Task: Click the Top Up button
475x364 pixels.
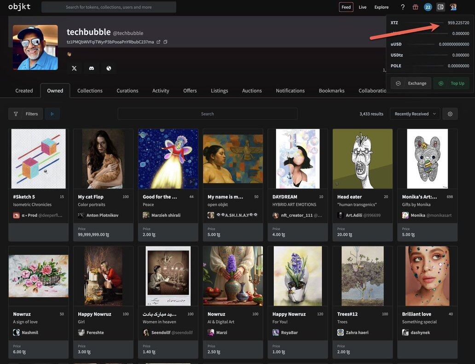Action: tap(452, 83)
